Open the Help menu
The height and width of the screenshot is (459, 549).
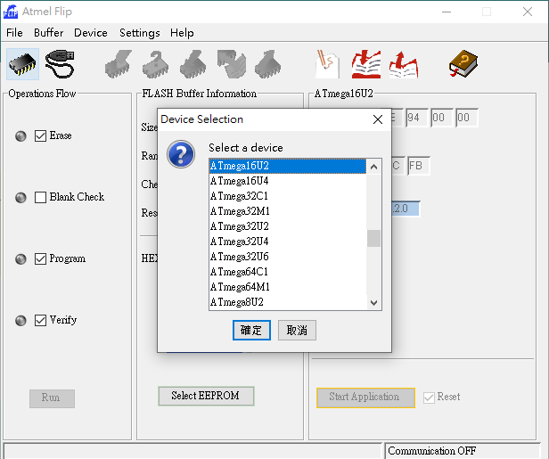pyautogui.click(x=182, y=33)
